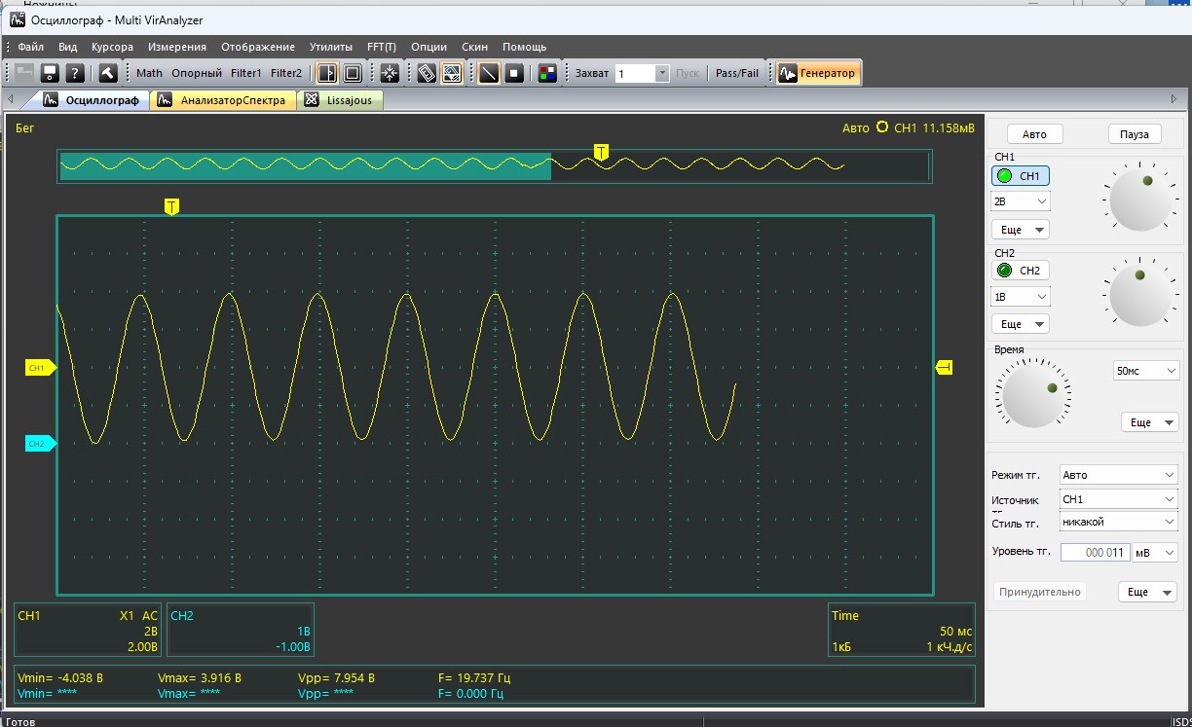Toggle the CH2 channel button

pyautogui.click(x=1021, y=270)
